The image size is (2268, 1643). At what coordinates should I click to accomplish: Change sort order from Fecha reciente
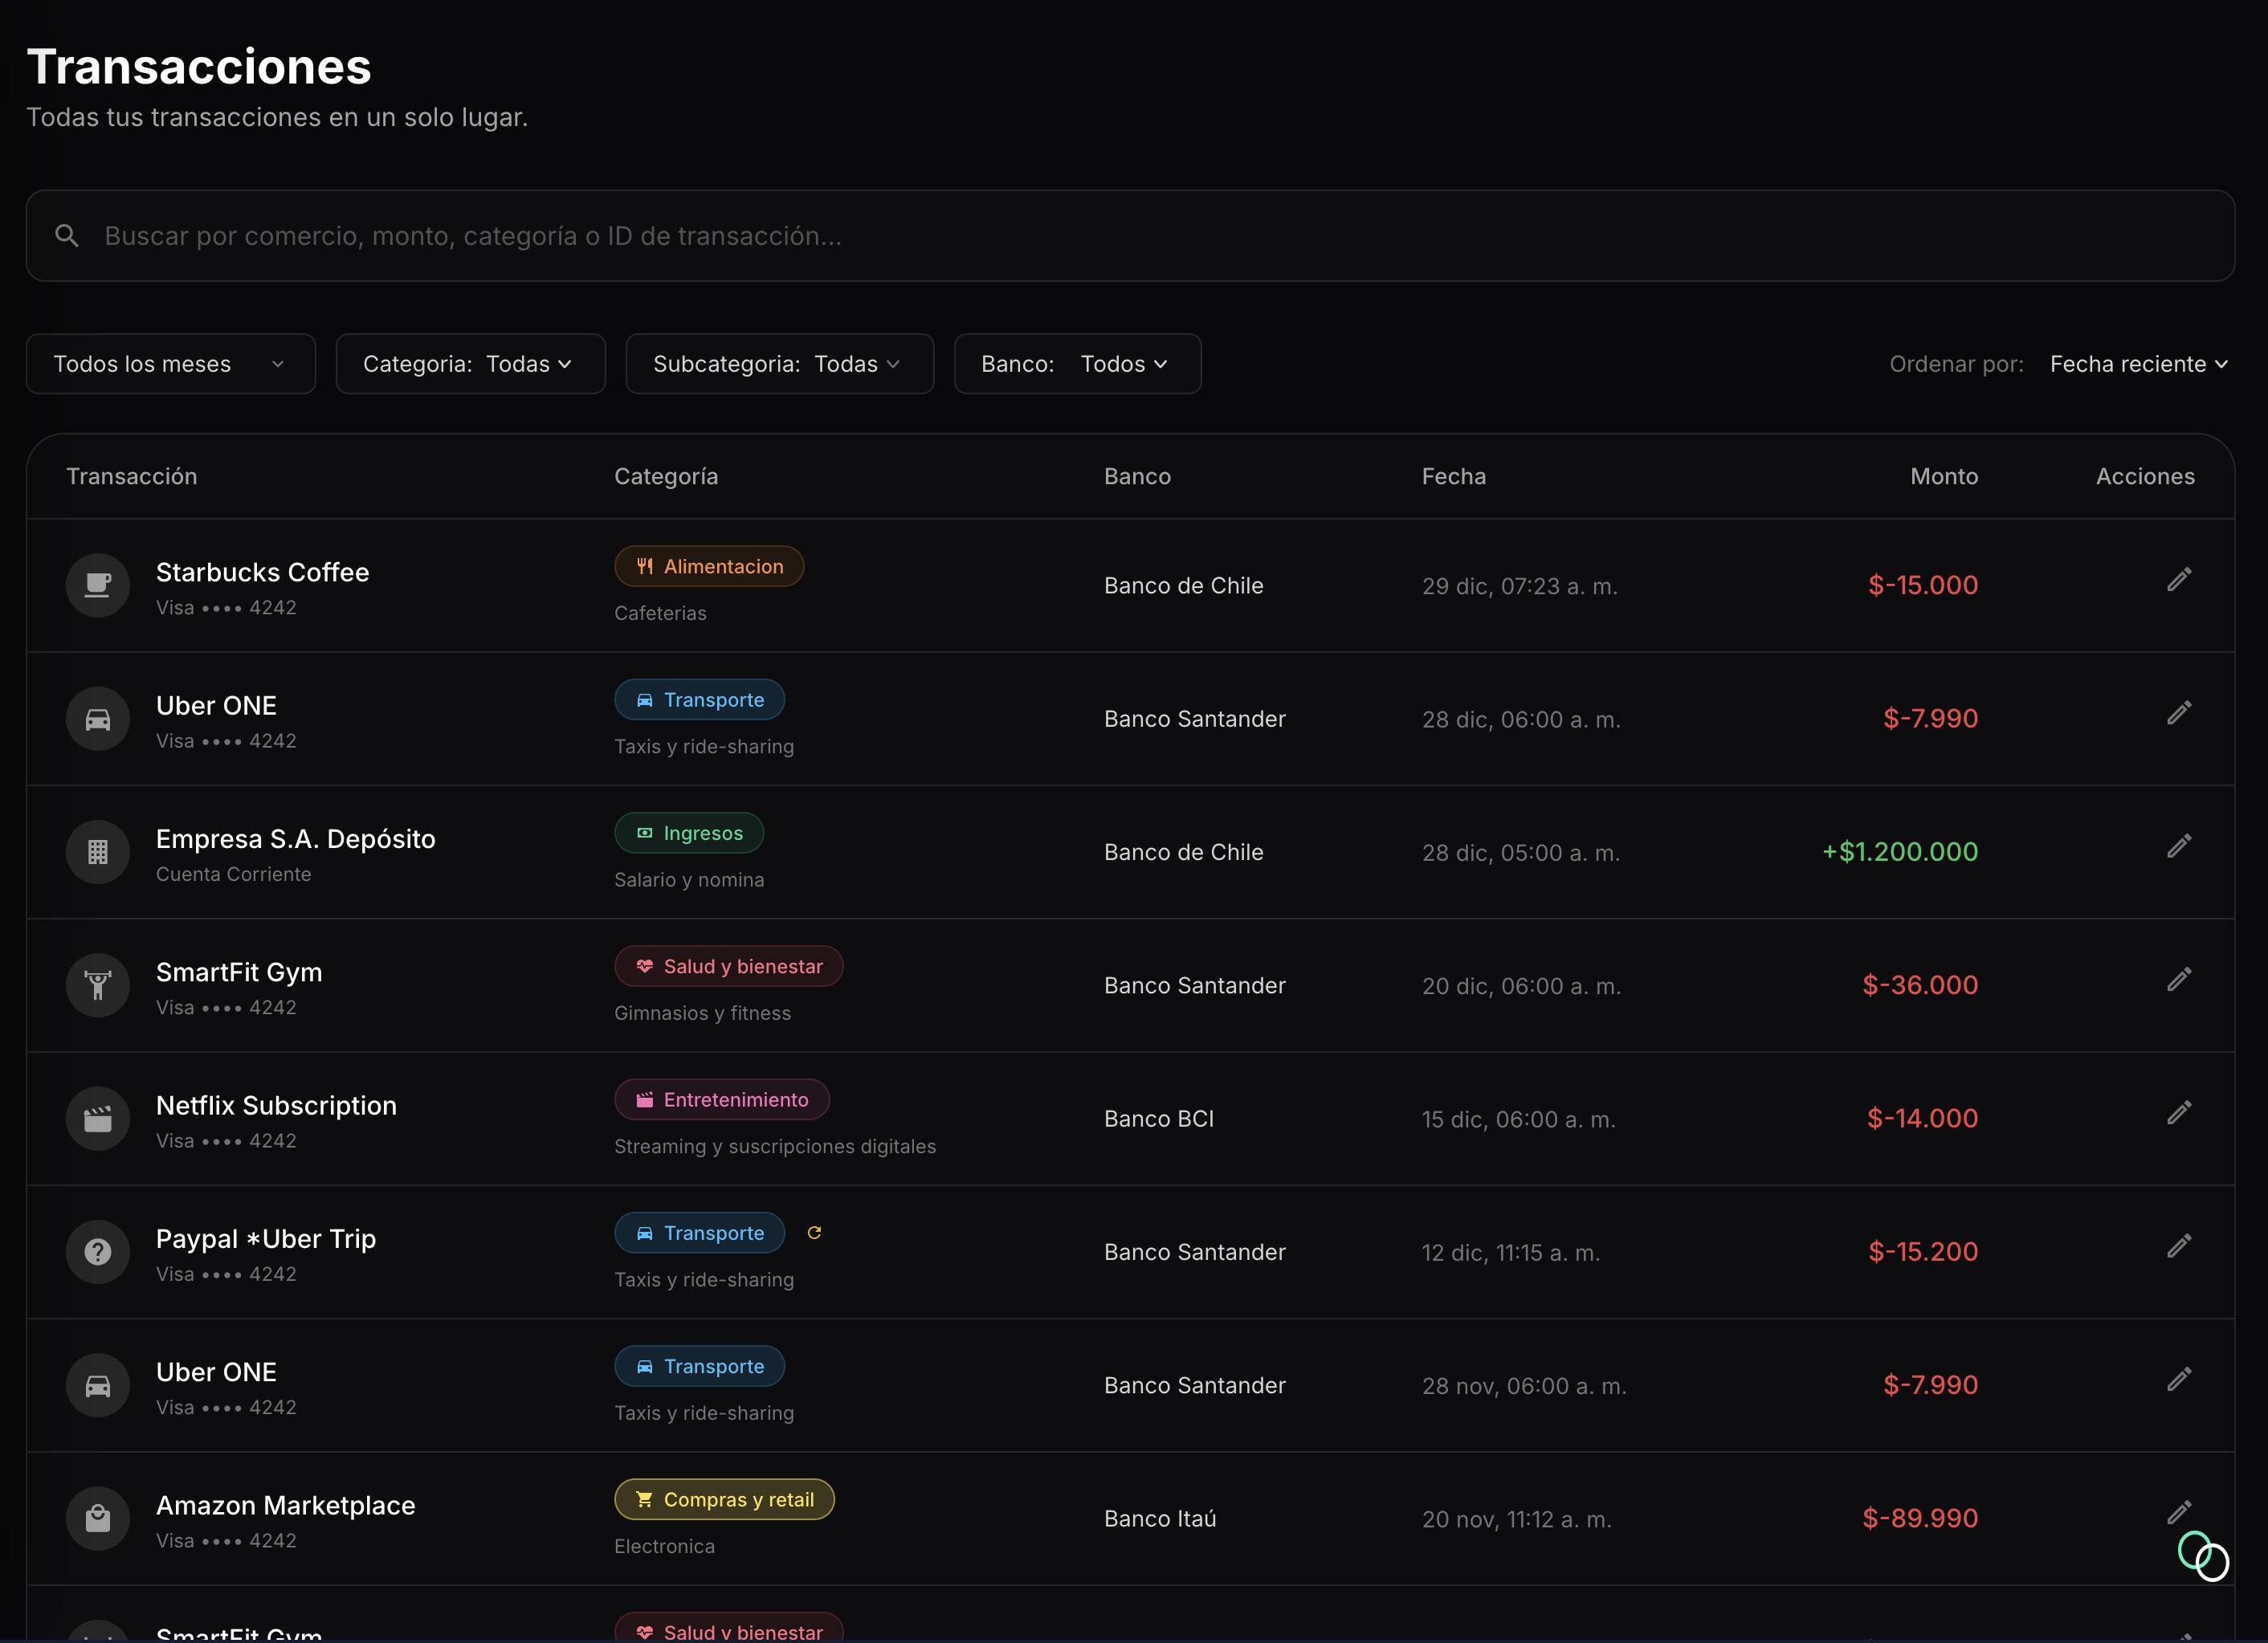pyautogui.click(x=2138, y=364)
